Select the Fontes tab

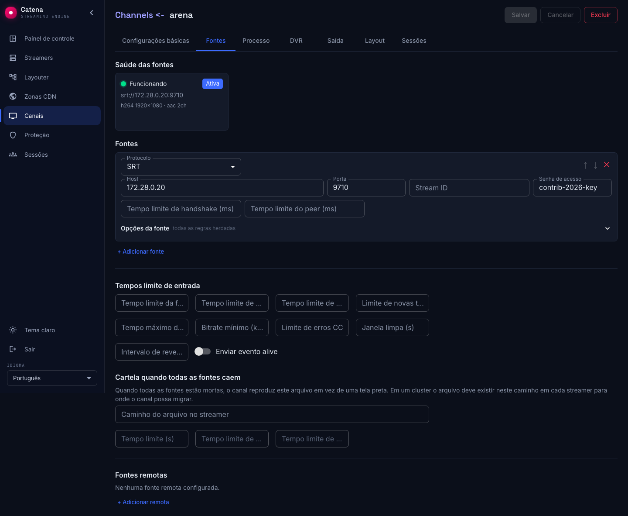[216, 41]
